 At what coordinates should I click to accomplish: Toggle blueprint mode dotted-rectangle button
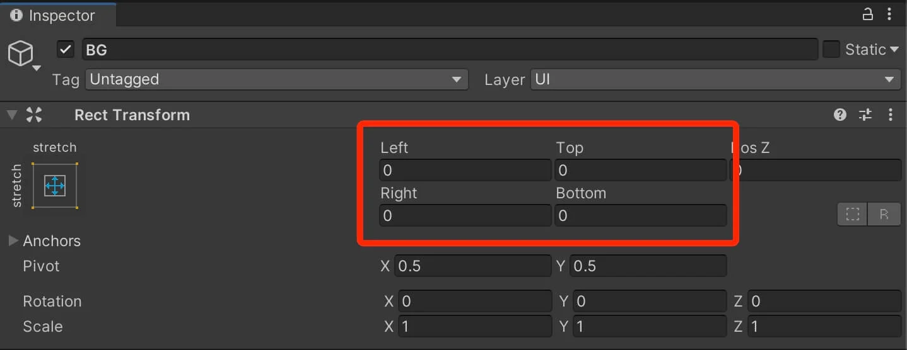tap(853, 215)
